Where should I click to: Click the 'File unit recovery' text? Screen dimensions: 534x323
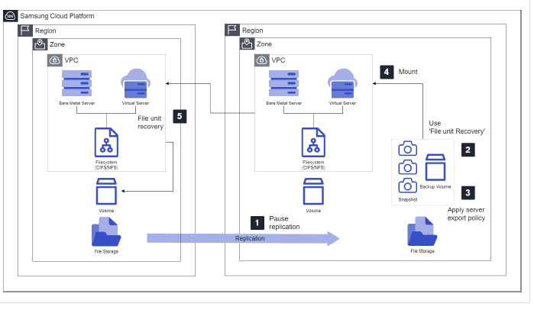150,122
